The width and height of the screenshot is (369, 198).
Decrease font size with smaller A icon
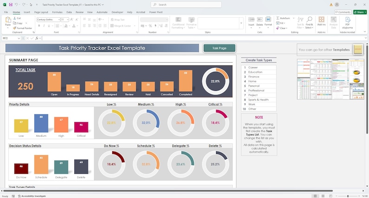(77, 19)
